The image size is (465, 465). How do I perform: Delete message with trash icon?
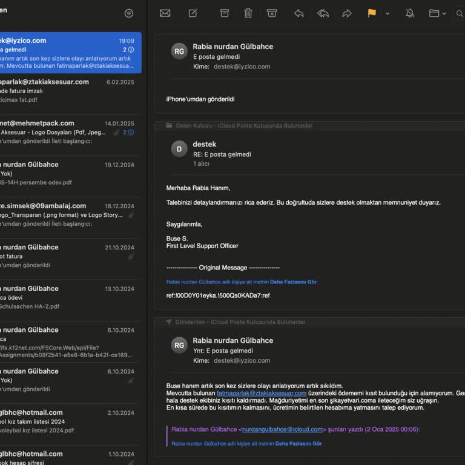(248, 13)
